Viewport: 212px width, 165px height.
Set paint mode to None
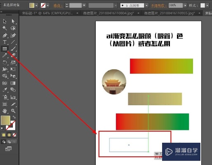pyautogui.click(x=14, y=135)
